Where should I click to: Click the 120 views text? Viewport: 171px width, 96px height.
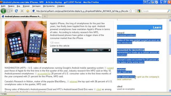point(55,43)
